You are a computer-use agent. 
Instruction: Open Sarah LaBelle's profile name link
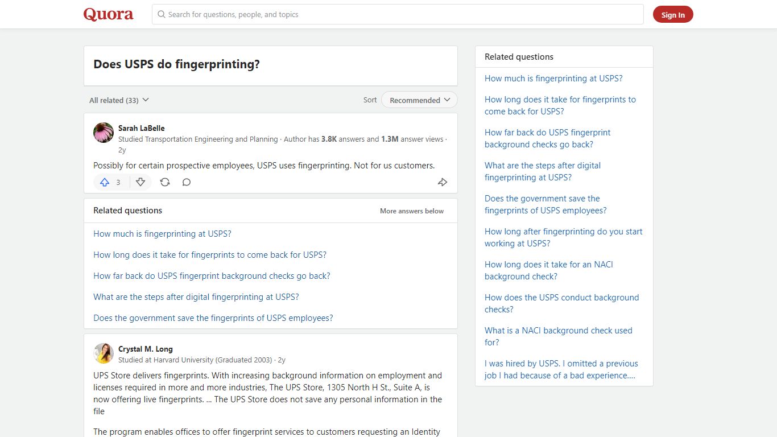coord(142,128)
